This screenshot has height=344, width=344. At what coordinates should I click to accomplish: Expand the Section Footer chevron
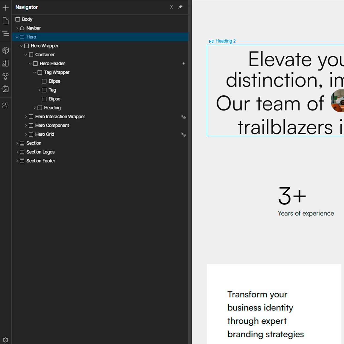click(x=17, y=161)
